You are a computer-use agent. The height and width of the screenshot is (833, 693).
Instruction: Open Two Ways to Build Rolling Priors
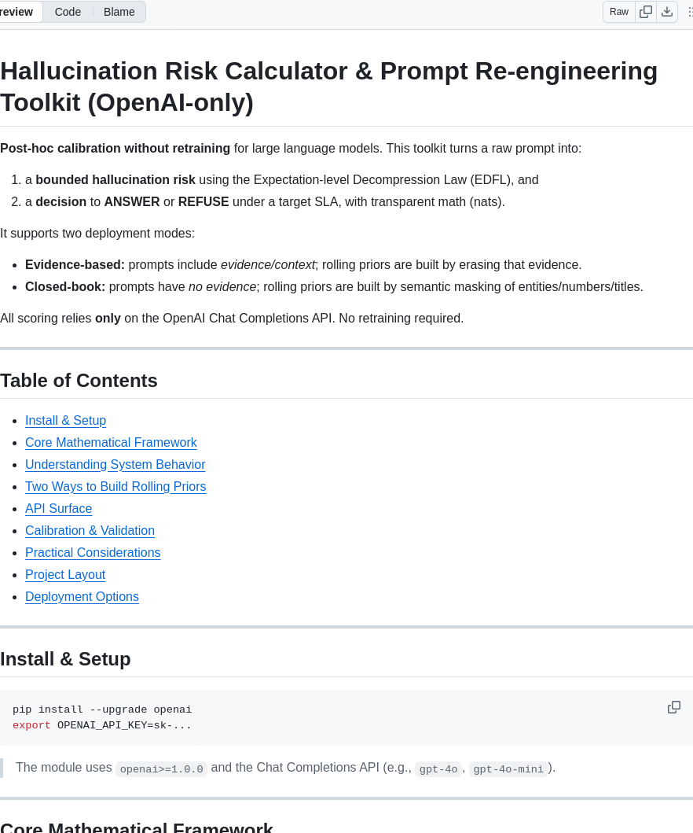pos(115,487)
